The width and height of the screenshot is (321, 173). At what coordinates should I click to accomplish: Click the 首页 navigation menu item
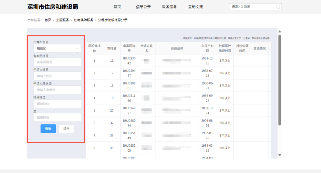(117, 7)
